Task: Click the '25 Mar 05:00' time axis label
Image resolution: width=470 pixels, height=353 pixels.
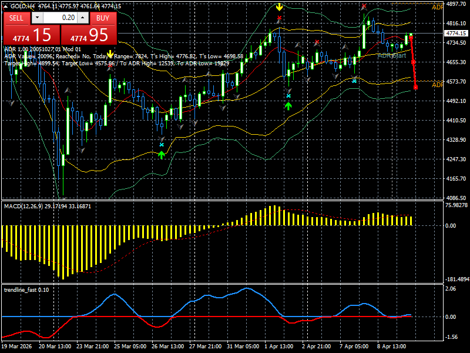Action: click(x=130, y=347)
